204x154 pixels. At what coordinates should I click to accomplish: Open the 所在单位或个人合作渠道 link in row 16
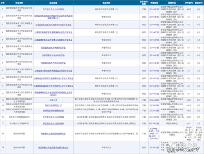[53, 117]
